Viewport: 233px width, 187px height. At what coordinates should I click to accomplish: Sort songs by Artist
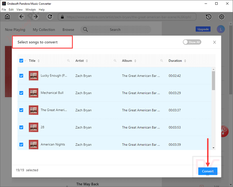[x=87, y=61]
